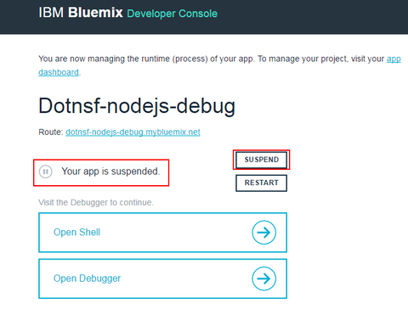Click the IBM text in header
This screenshot has width=408, height=326.
[x=51, y=13]
